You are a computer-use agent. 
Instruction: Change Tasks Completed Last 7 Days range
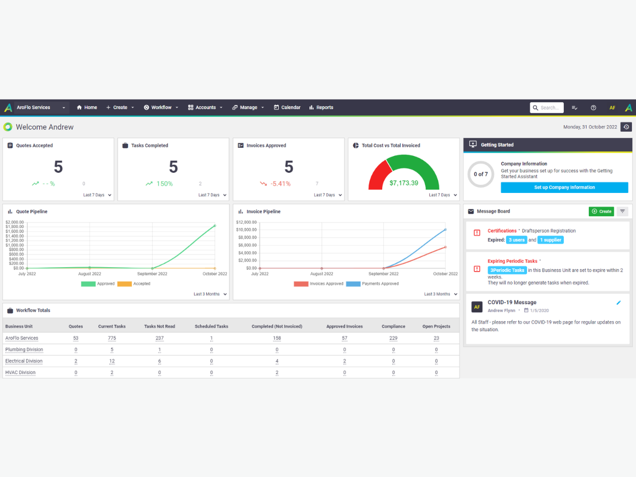click(213, 195)
